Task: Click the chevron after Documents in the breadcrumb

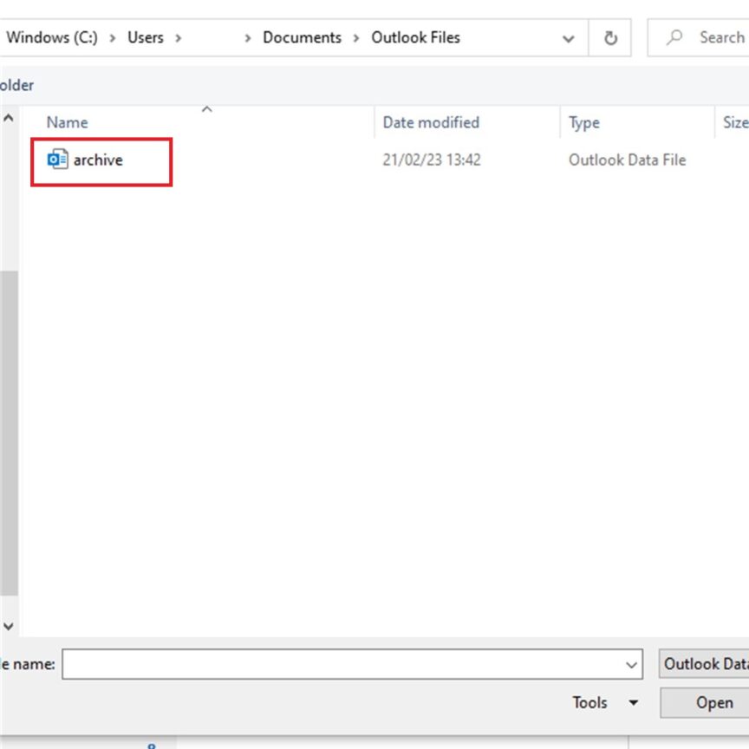Action: (357, 37)
